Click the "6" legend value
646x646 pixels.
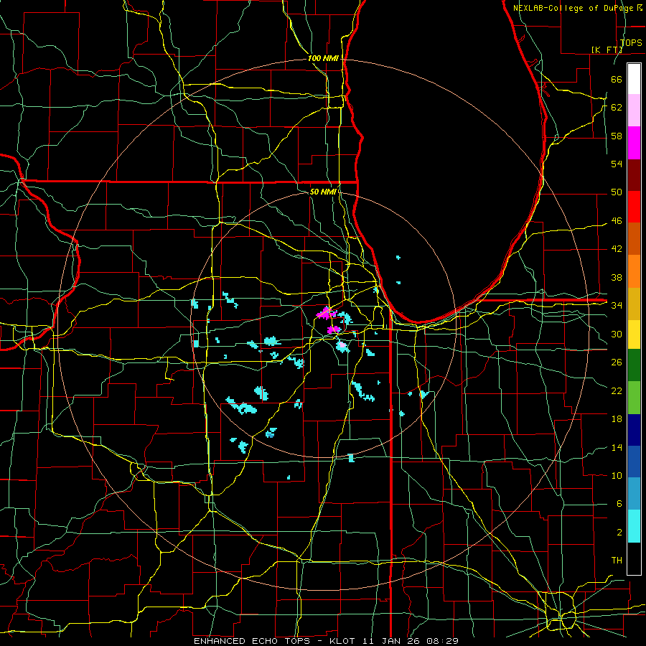pos(619,503)
